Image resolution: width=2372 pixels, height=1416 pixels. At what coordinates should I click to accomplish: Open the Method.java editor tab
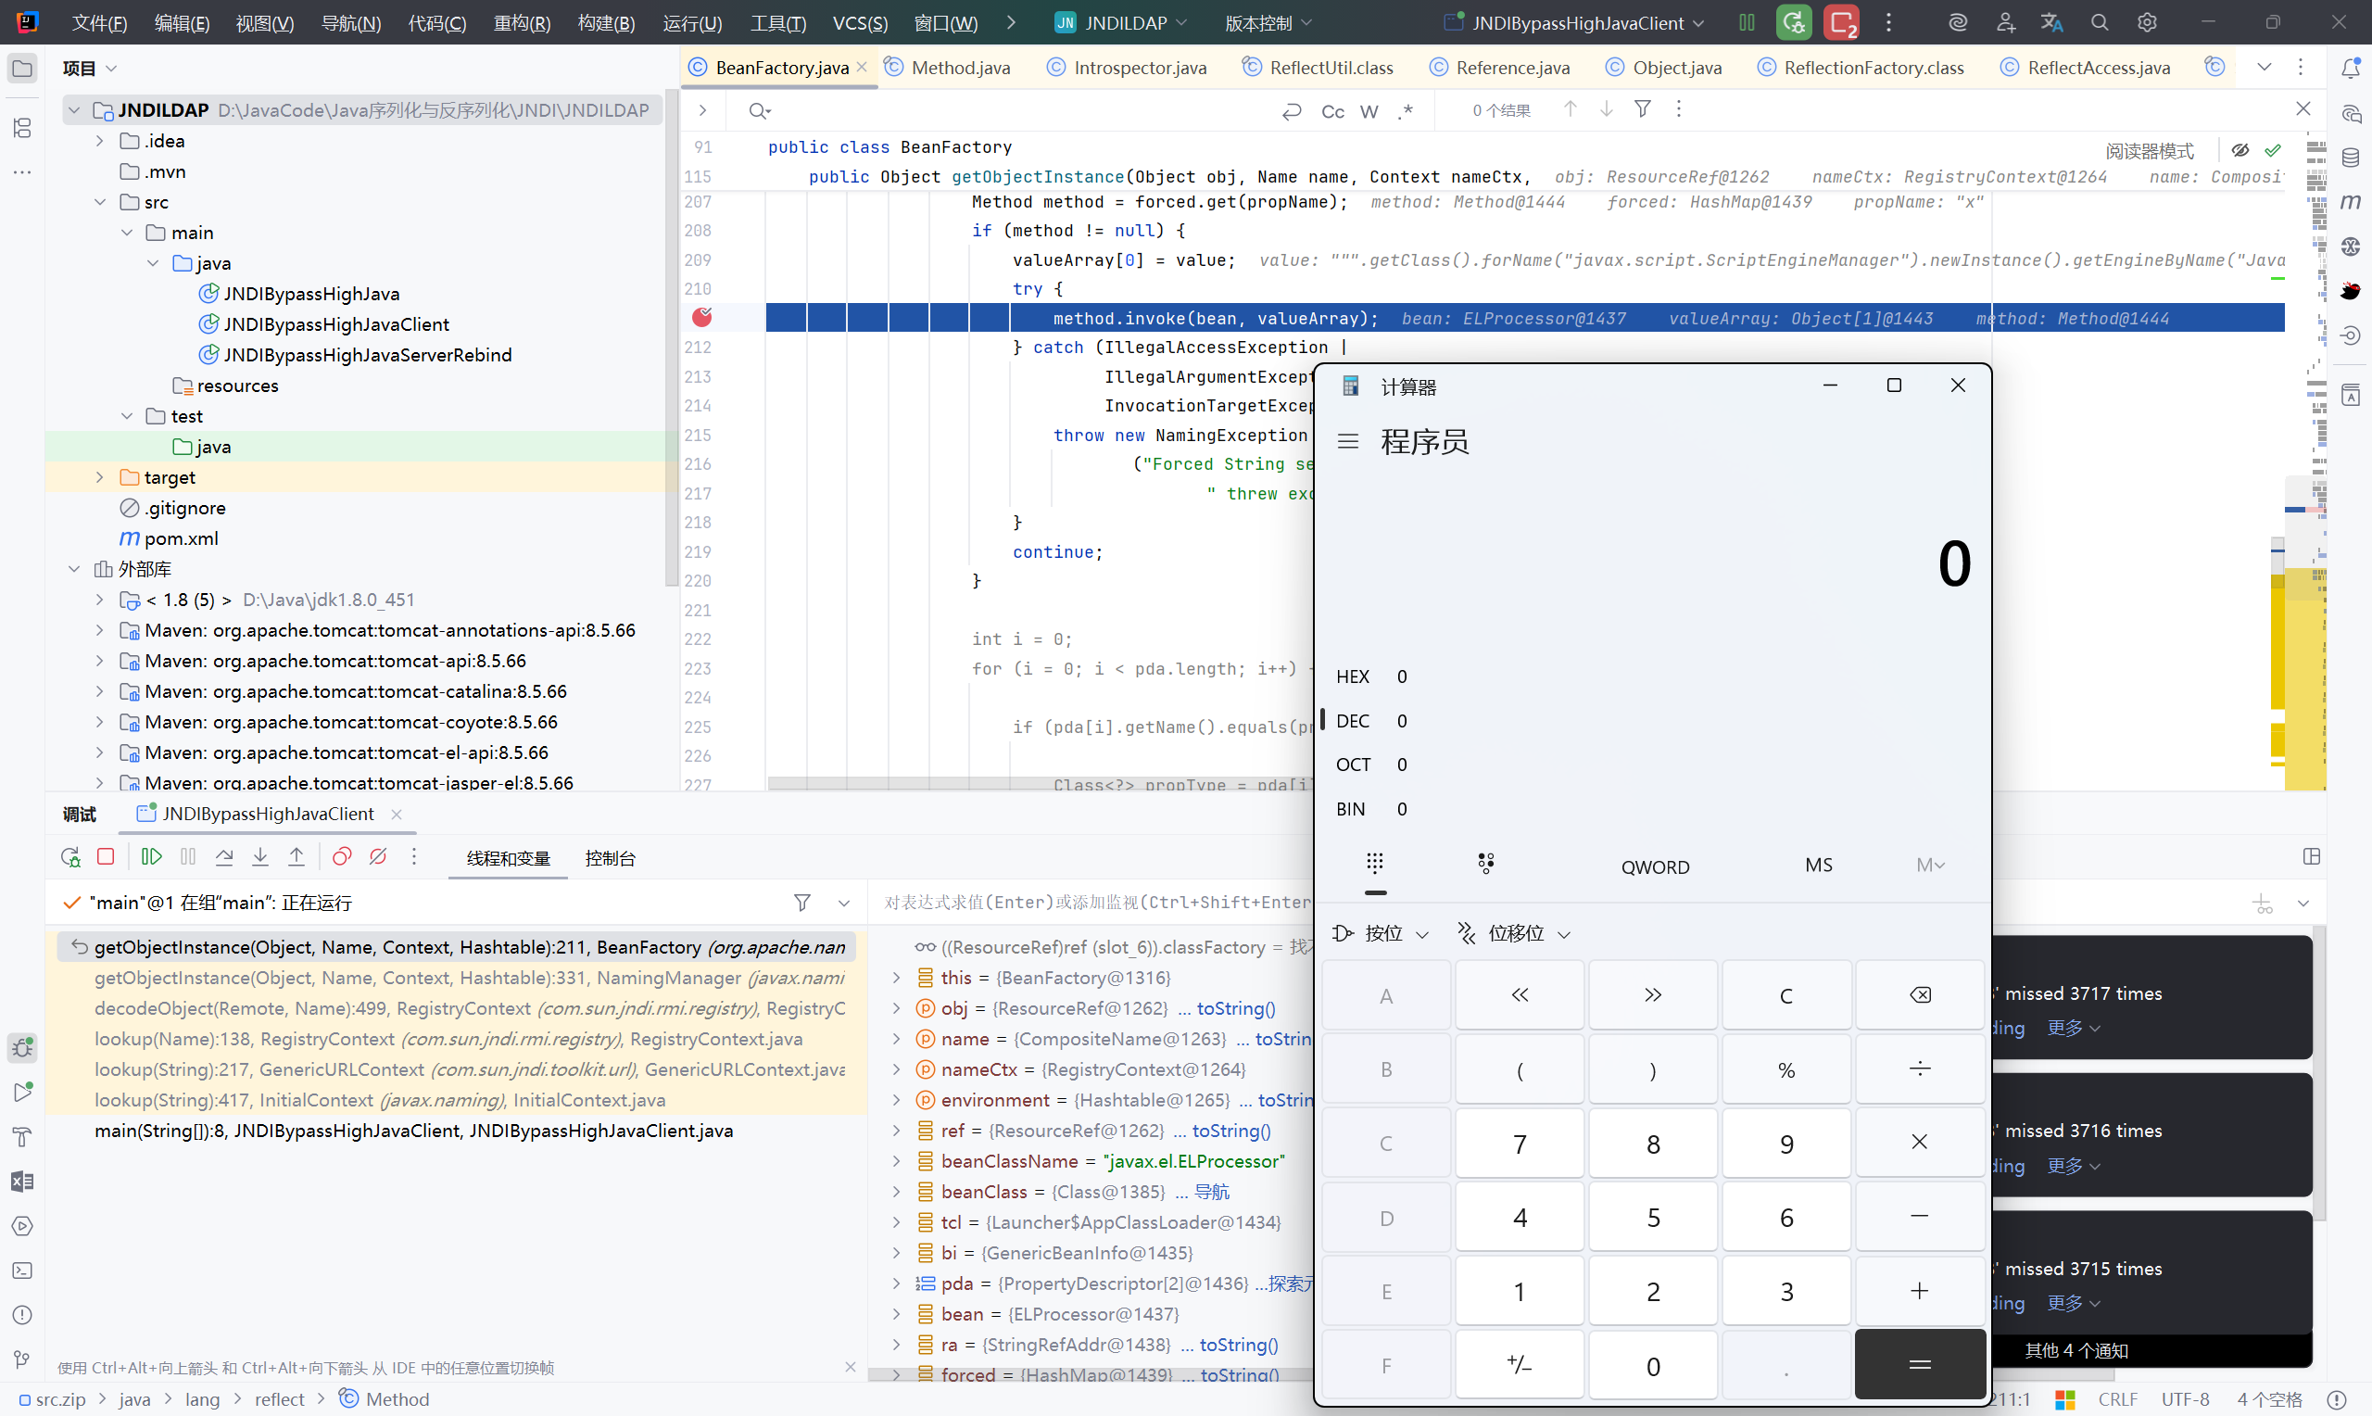(960, 68)
